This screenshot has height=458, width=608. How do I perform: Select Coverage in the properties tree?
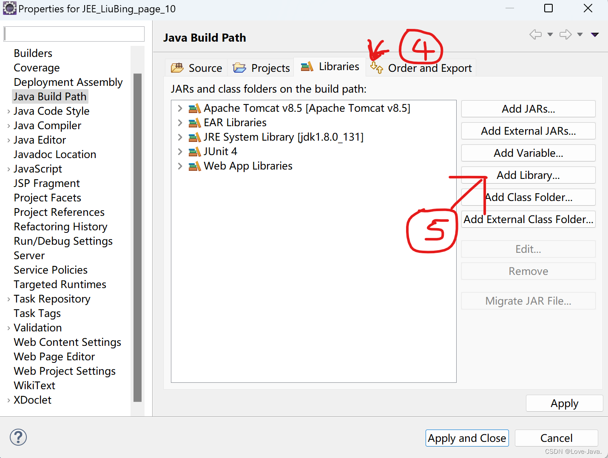click(37, 68)
